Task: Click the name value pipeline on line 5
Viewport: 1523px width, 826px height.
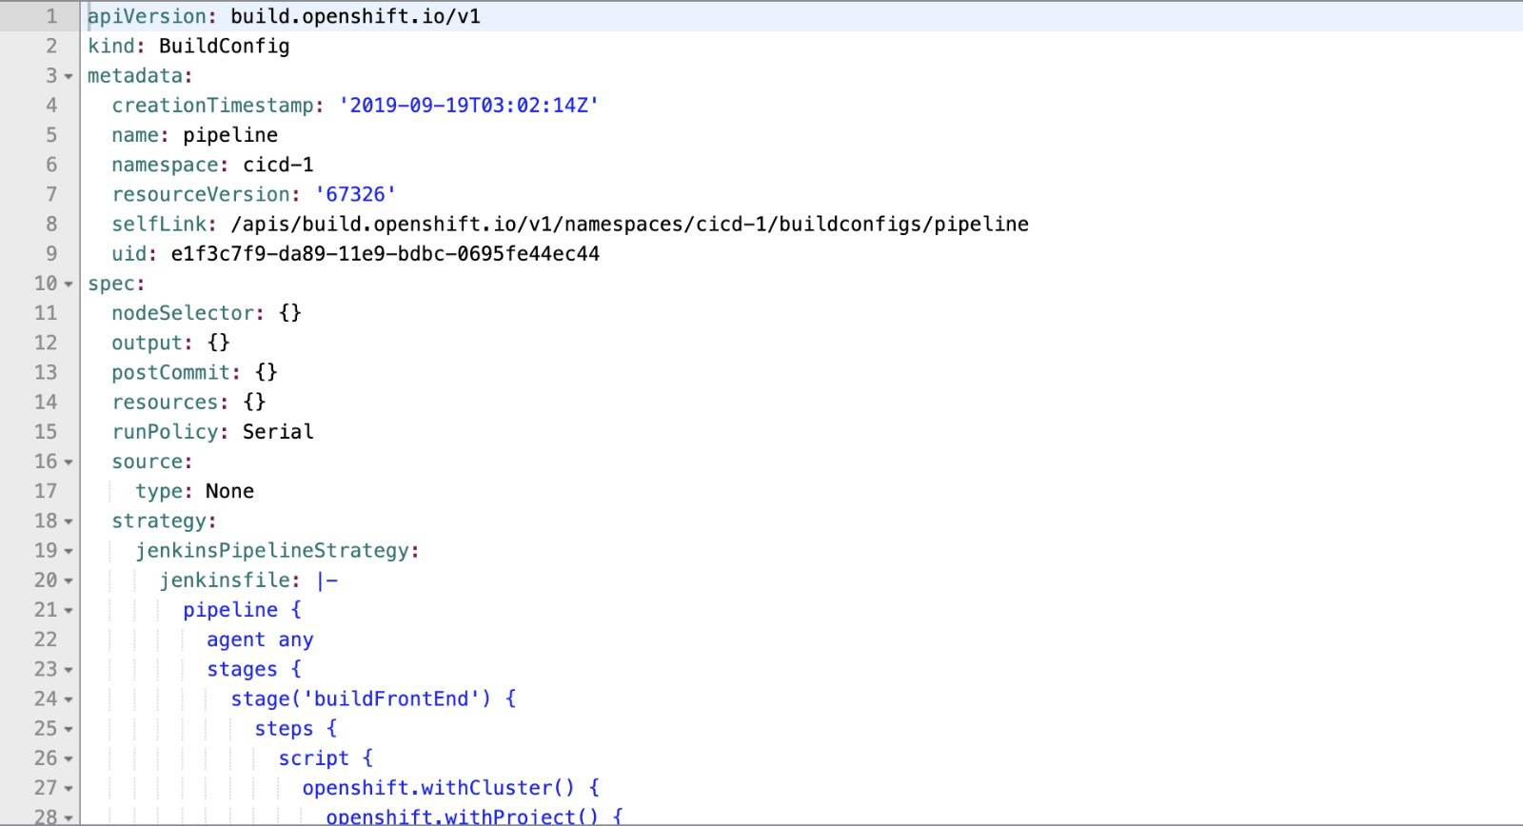Action: tap(230, 135)
